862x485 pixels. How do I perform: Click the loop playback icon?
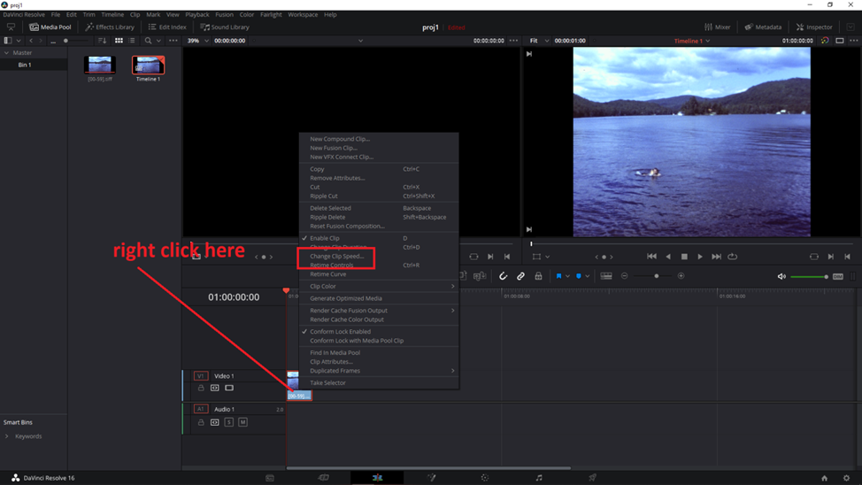click(x=732, y=257)
